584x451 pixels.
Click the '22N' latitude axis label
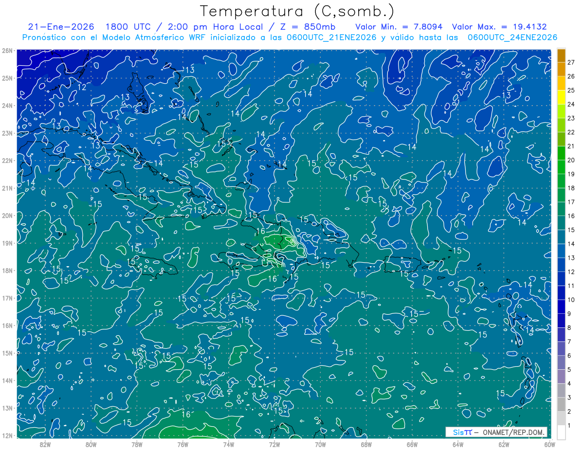[7, 161]
